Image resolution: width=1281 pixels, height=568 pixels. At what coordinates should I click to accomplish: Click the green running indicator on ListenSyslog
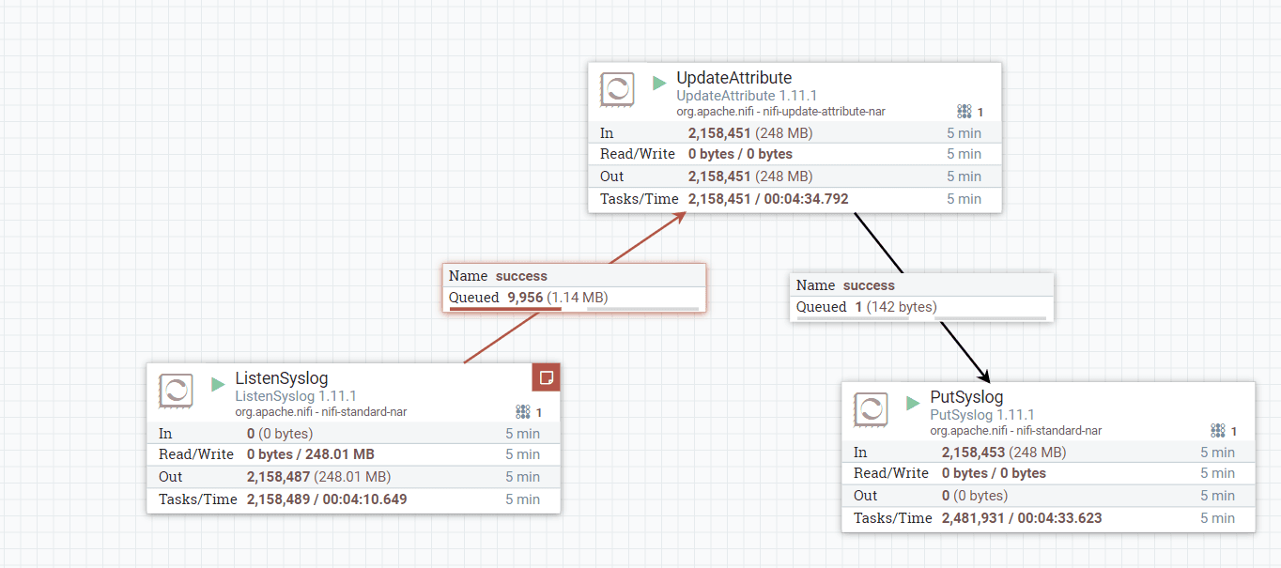point(219,384)
